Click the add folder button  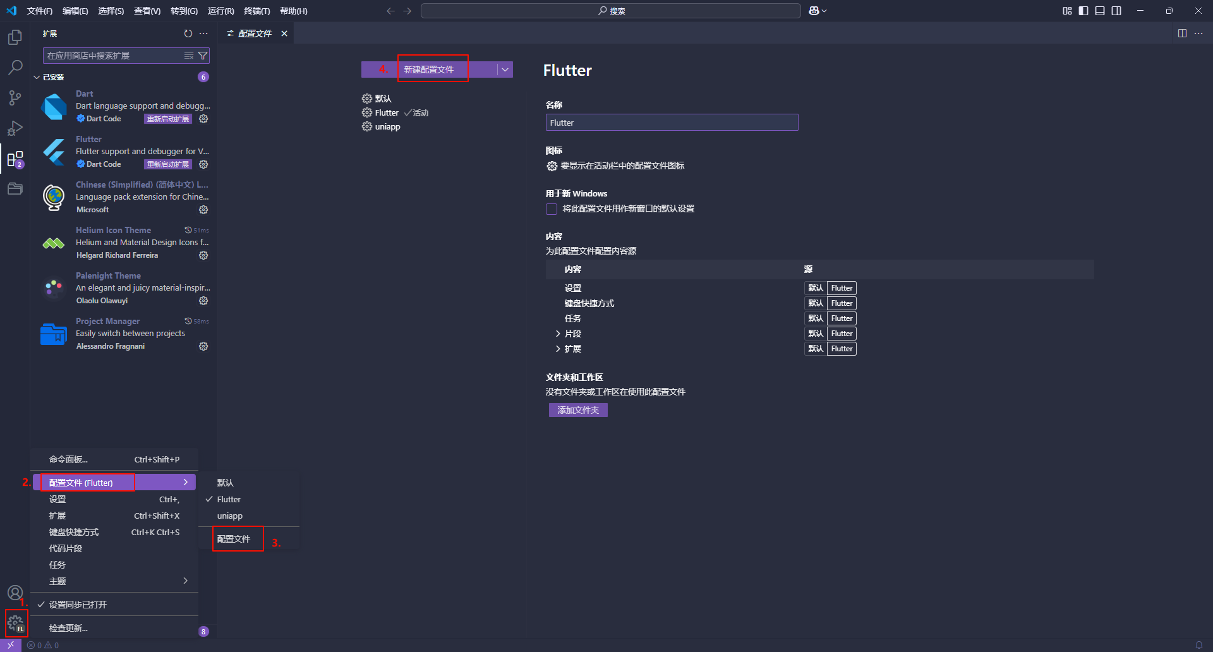pyautogui.click(x=577, y=410)
